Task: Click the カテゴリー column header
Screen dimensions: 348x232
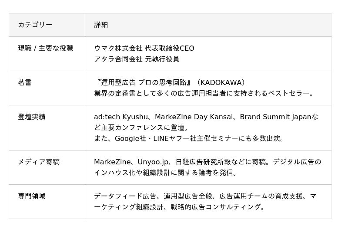Action: coord(35,25)
